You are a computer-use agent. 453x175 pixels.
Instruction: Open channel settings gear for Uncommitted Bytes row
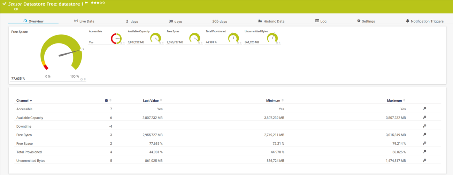pyautogui.click(x=424, y=160)
